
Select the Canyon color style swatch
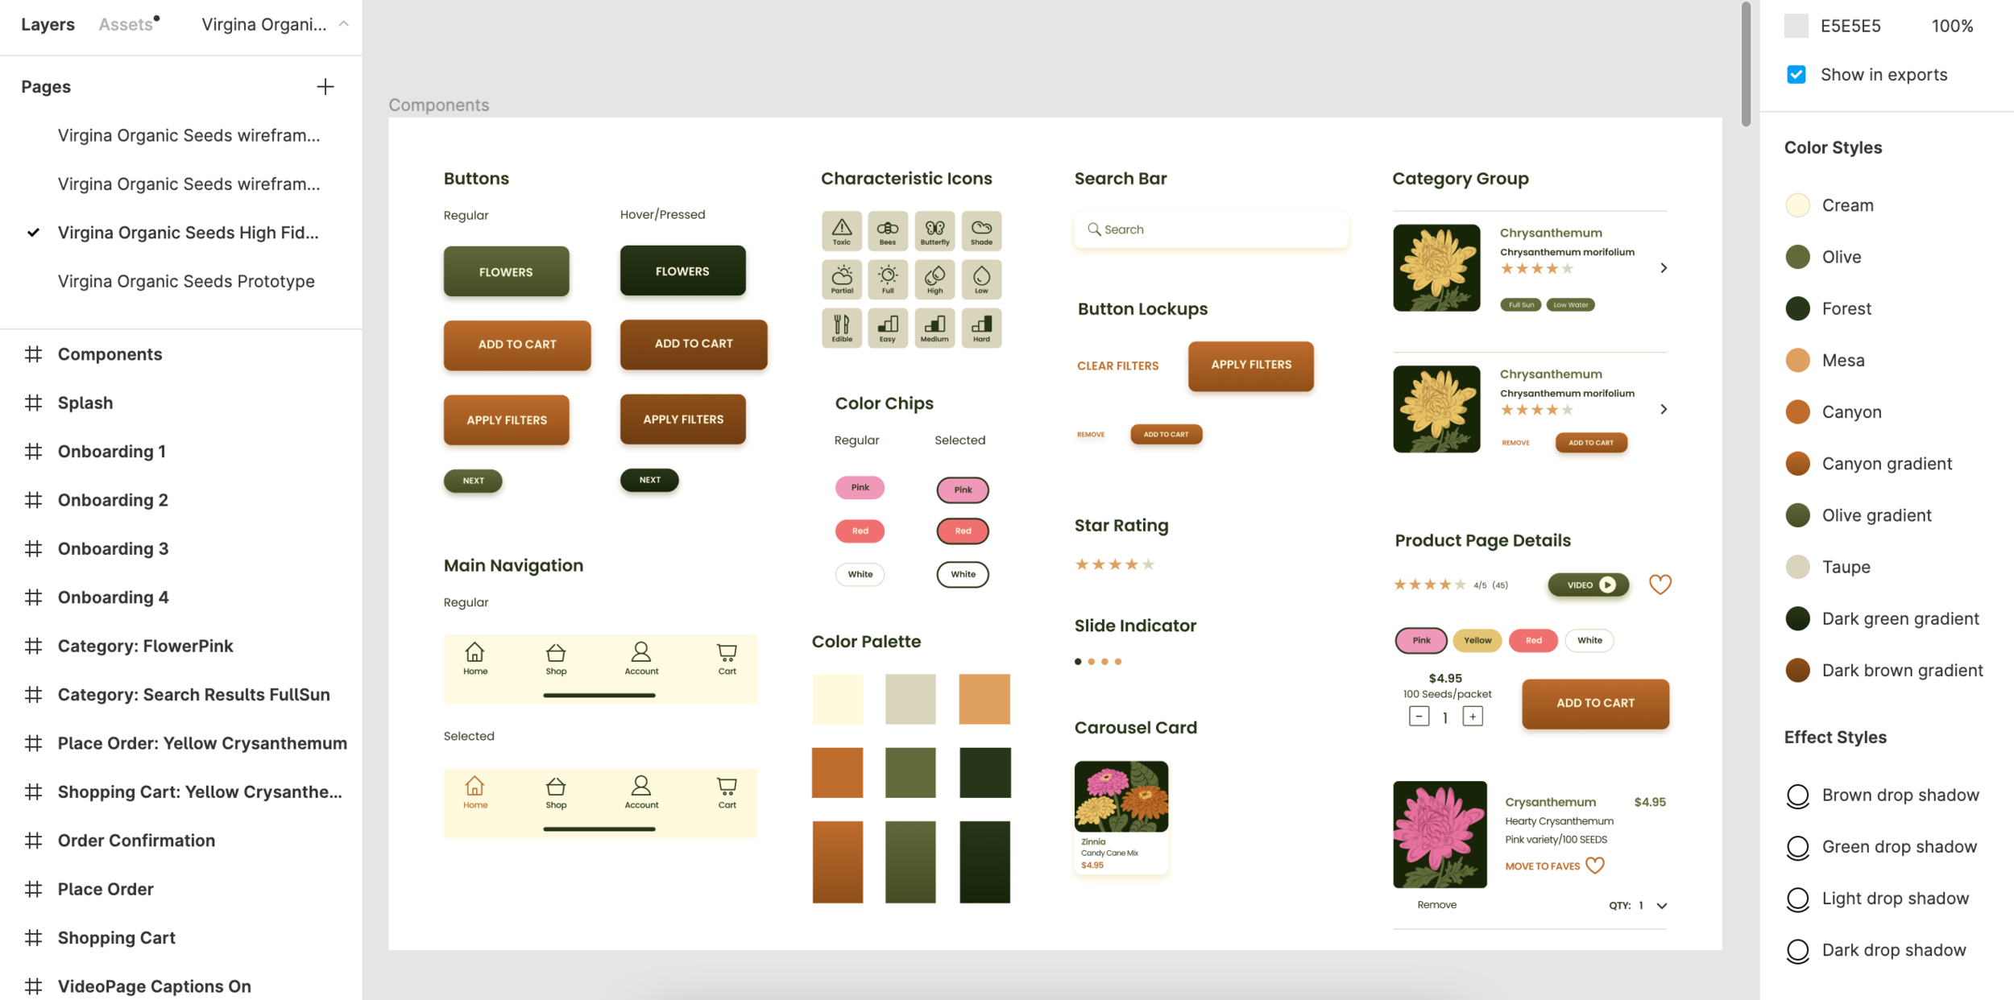(1797, 412)
